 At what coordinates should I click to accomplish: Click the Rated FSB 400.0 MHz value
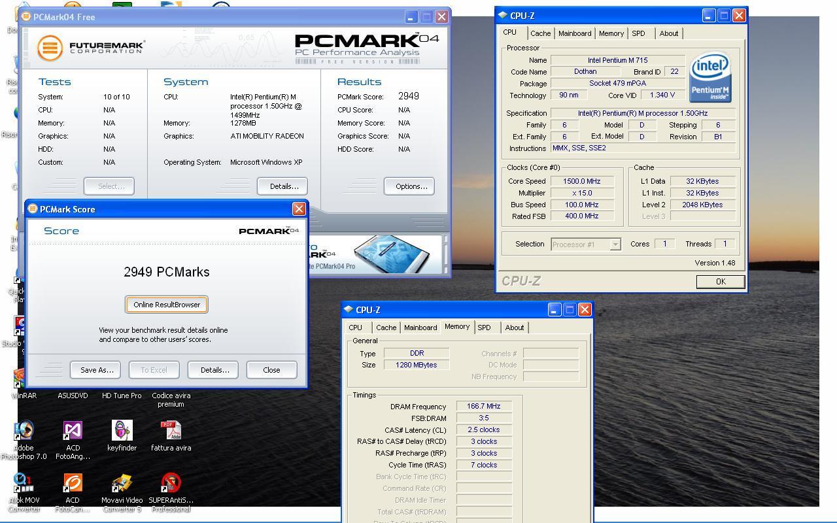[x=581, y=216]
